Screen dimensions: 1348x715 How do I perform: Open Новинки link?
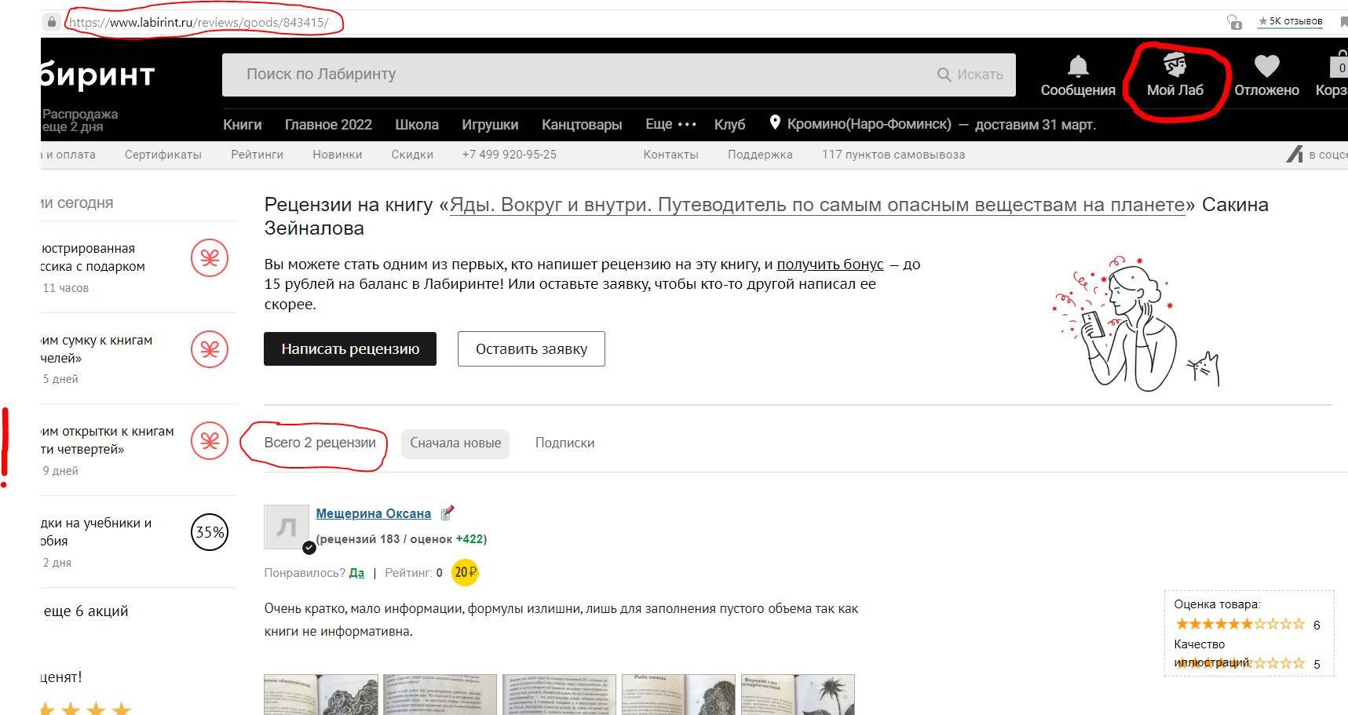[x=338, y=155]
